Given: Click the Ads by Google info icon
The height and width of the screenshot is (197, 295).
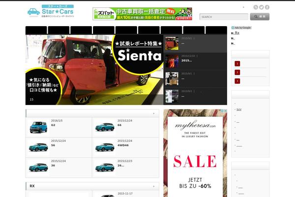Looking at the screenshot, I should coord(233,28).
